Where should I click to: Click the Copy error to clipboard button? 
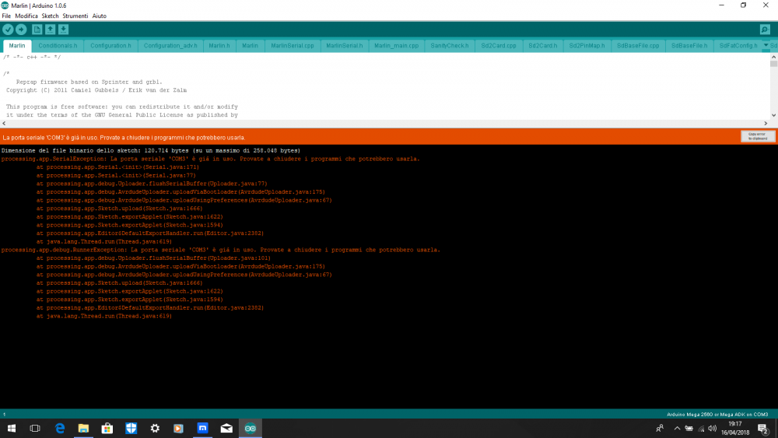[x=757, y=136]
